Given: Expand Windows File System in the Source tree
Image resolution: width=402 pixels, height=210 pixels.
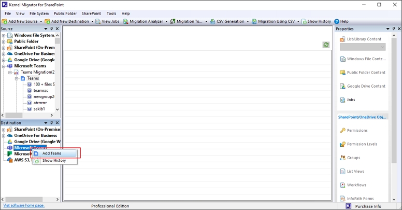Looking at the screenshot, I should click(x=4, y=35).
